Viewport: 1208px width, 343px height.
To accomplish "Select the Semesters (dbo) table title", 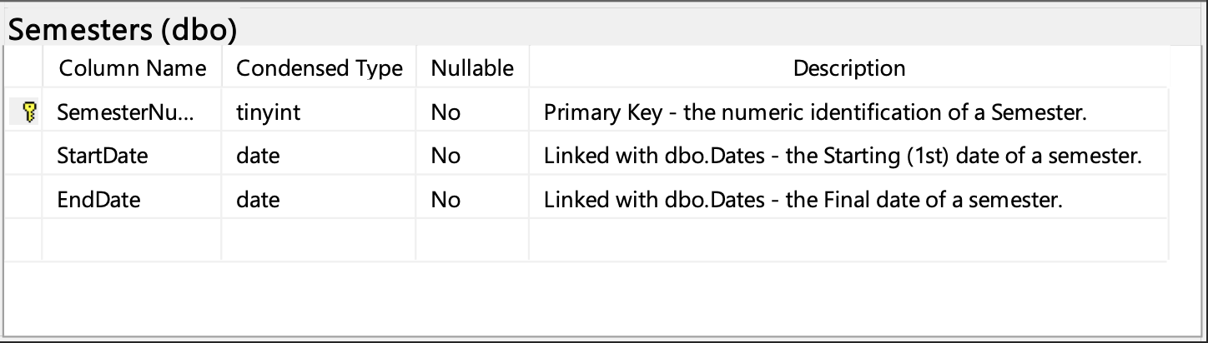I will tap(122, 30).
